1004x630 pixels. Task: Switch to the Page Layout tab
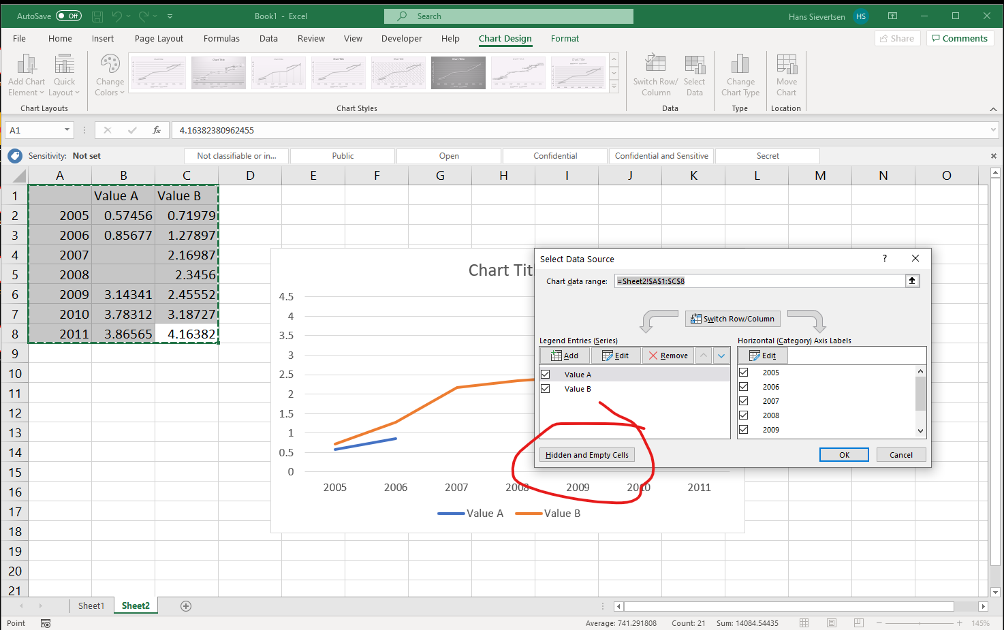point(159,38)
